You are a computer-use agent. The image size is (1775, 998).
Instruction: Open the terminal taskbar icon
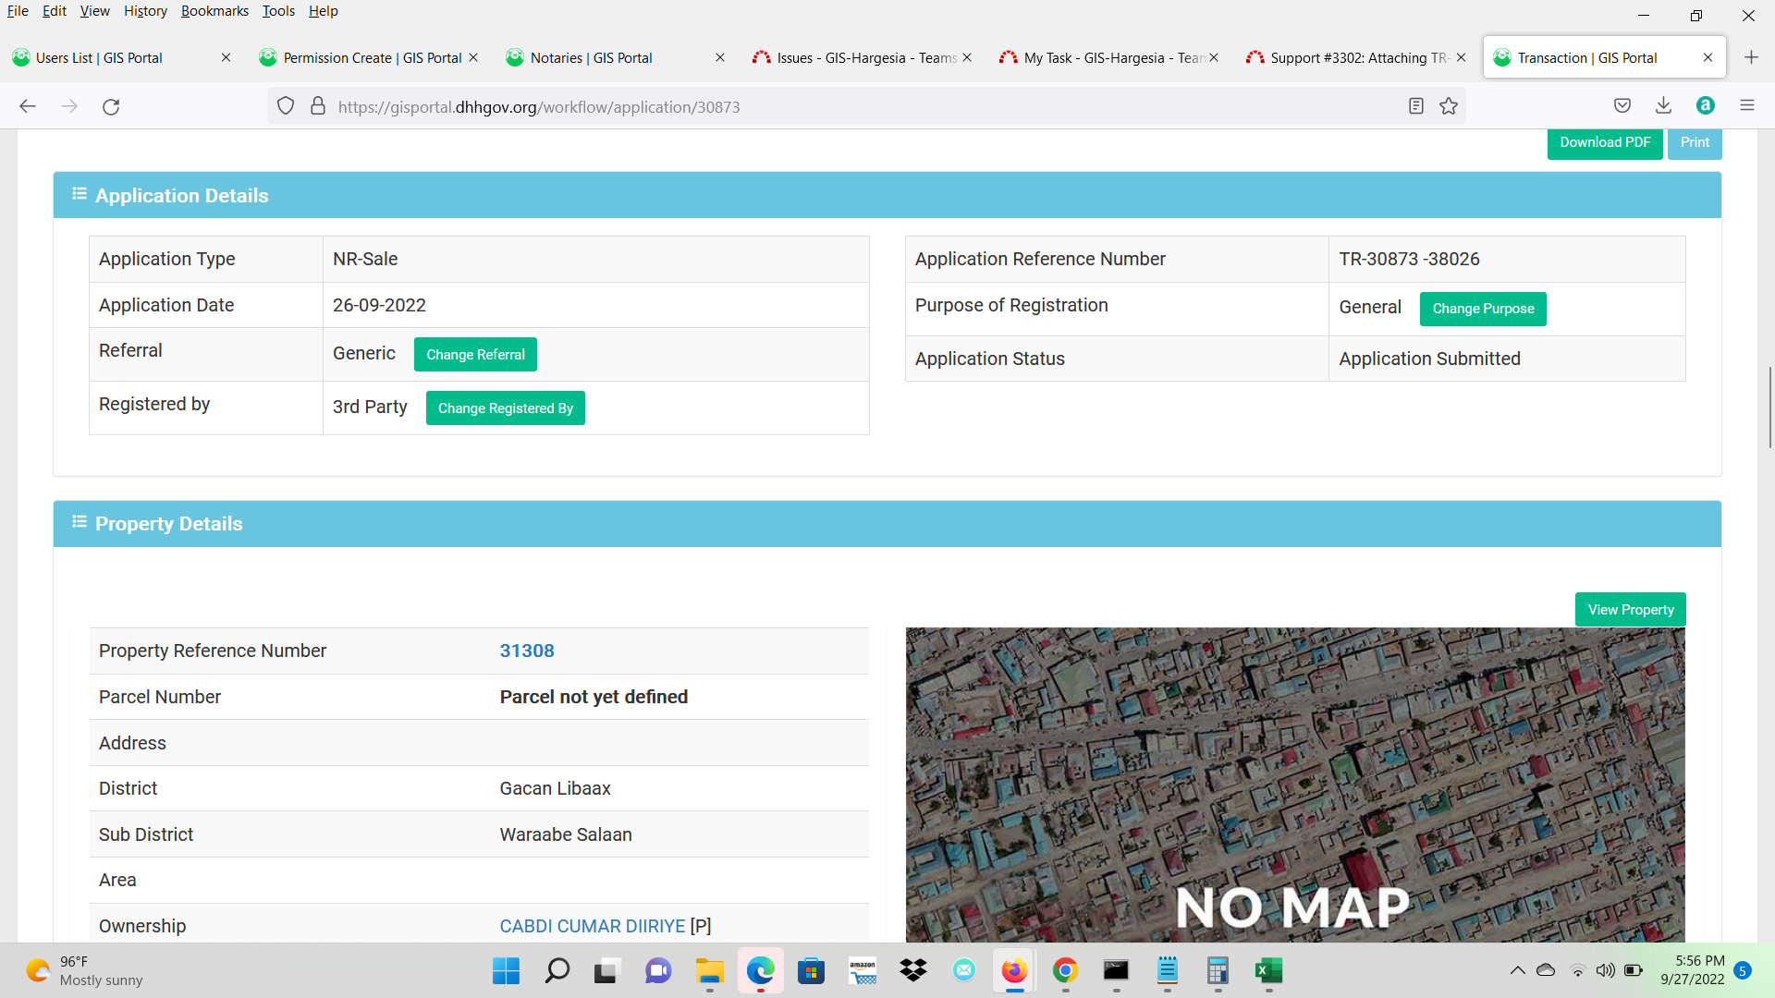point(1116,970)
